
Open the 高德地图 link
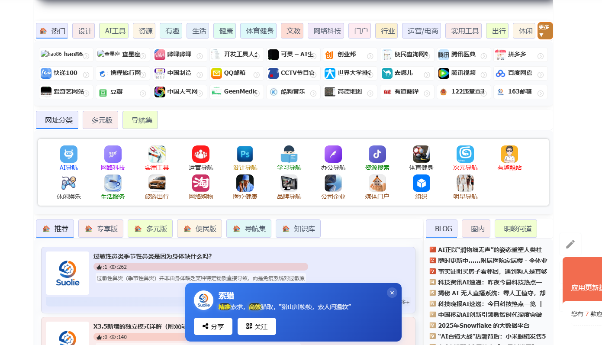(350, 92)
